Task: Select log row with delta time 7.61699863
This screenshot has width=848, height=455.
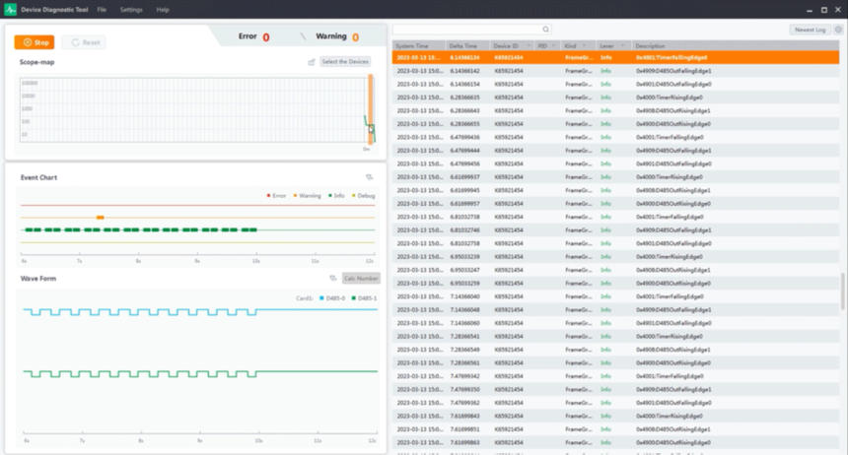Action: click(615, 442)
